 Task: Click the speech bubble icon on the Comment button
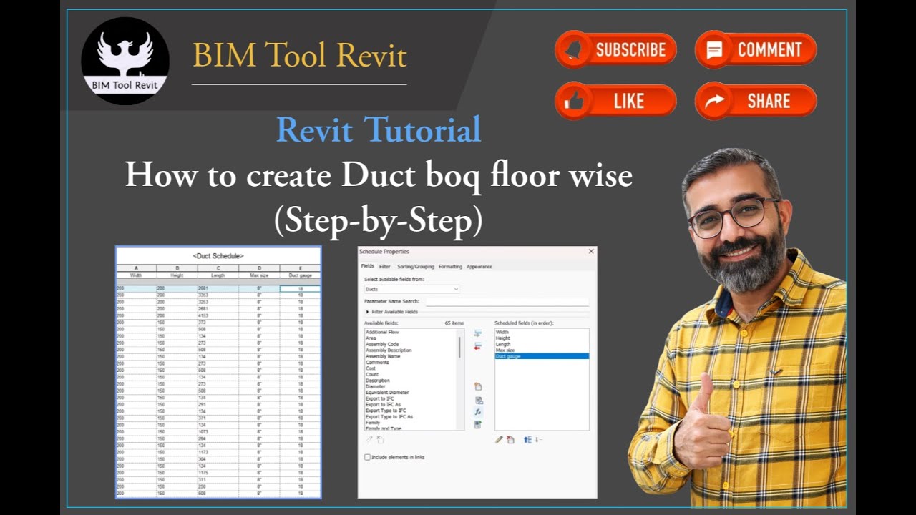coord(714,49)
